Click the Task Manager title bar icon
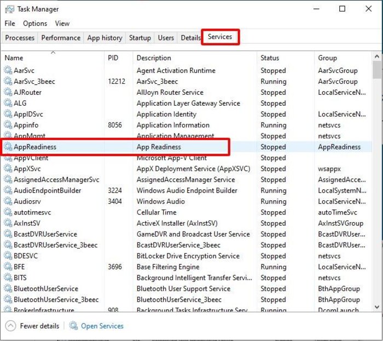 [9, 9]
